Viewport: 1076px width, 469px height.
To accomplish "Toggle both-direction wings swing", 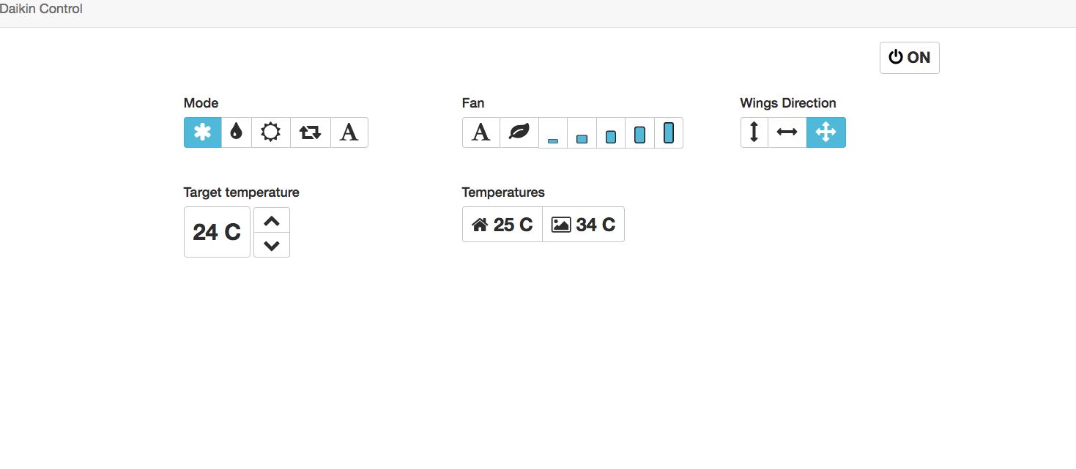I will tap(825, 132).
